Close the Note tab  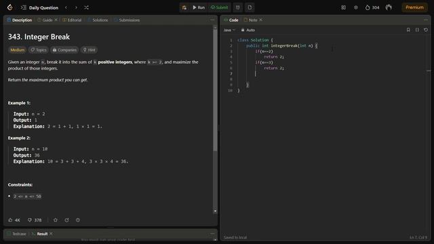[260, 20]
